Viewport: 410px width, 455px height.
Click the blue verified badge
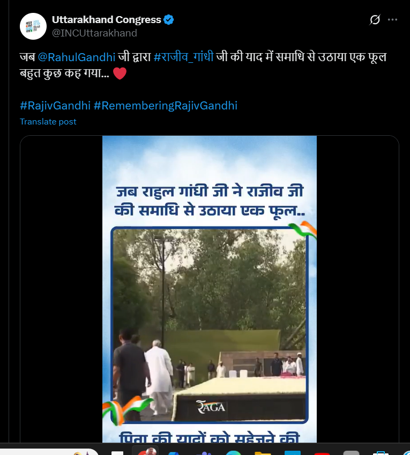[169, 20]
